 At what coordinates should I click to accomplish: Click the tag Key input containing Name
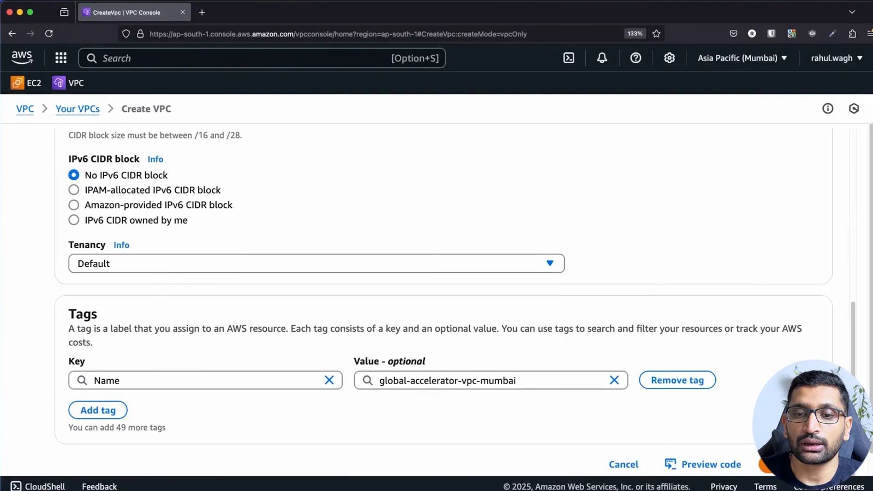[x=205, y=380]
